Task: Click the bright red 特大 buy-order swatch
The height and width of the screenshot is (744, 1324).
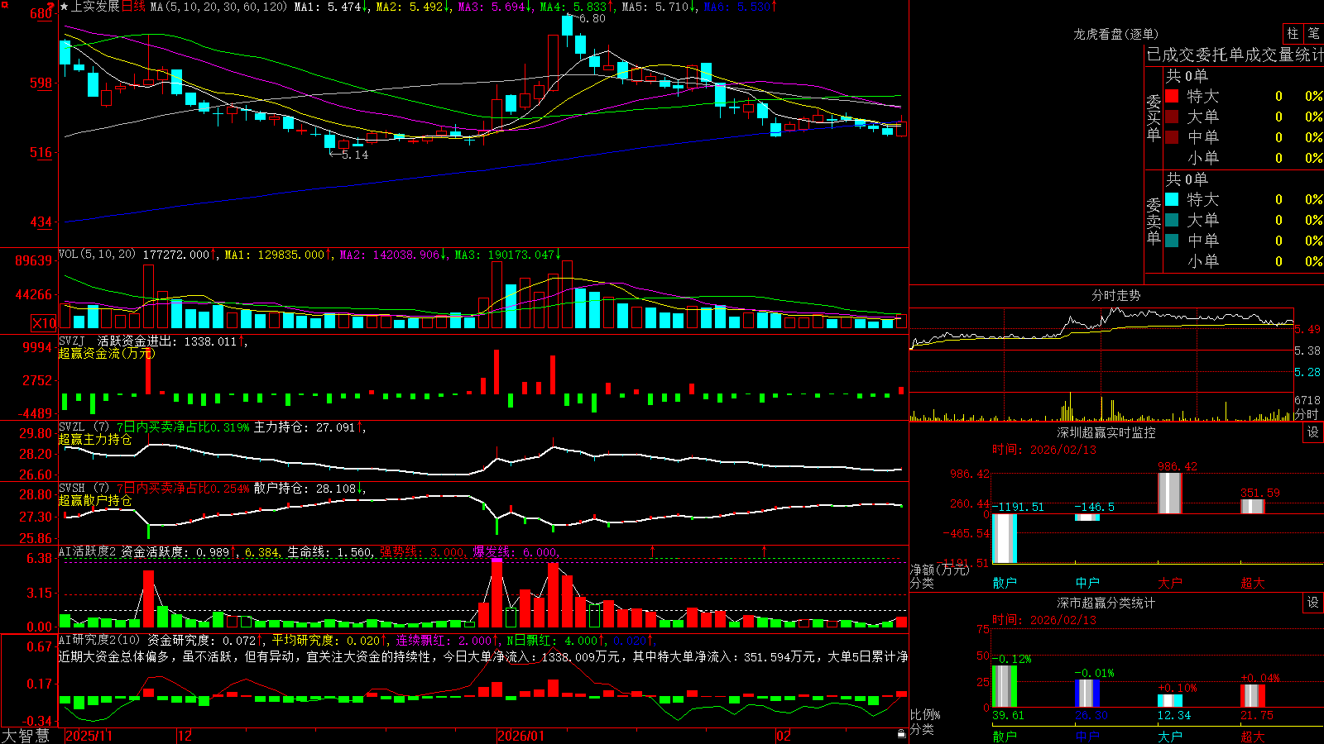Action: 1172,96
